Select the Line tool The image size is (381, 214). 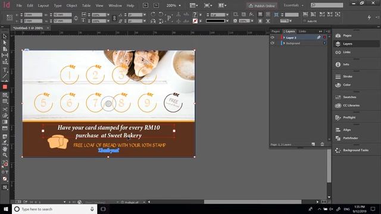[x=5, y=76]
